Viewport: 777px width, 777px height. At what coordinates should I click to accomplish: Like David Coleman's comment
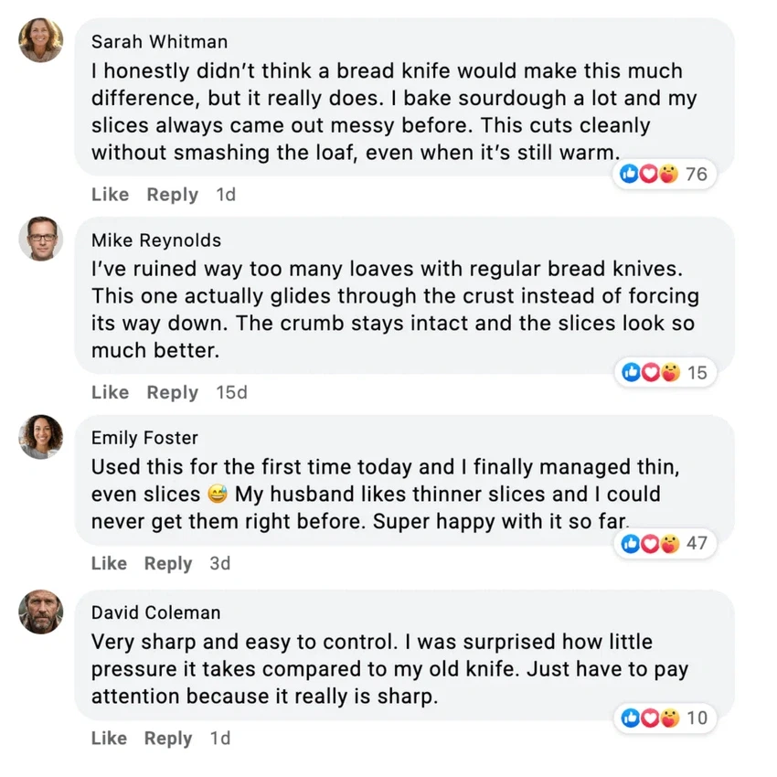coord(110,738)
